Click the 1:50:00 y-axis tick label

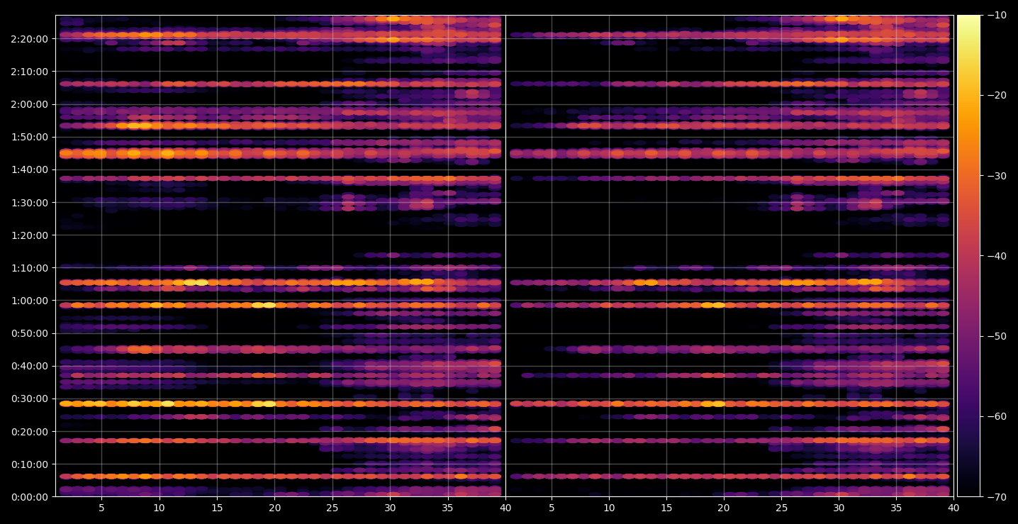pyautogui.click(x=29, y=137)
